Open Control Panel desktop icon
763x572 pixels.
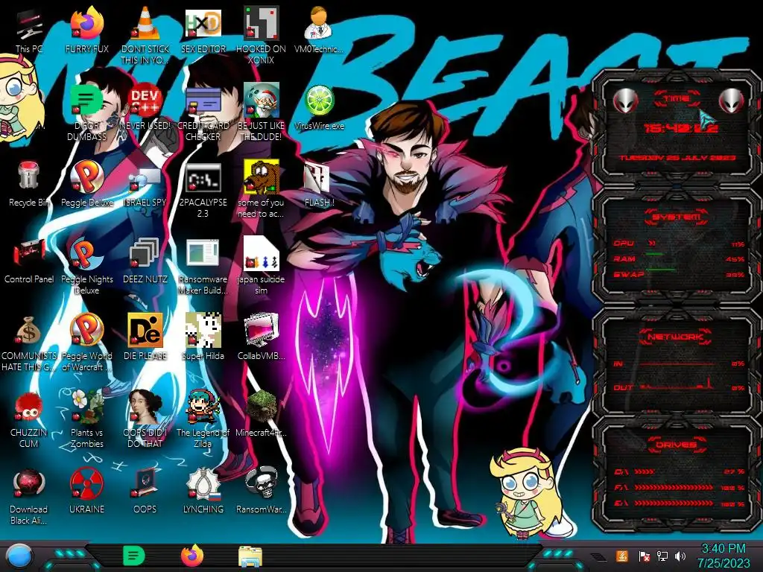[29, 261]
